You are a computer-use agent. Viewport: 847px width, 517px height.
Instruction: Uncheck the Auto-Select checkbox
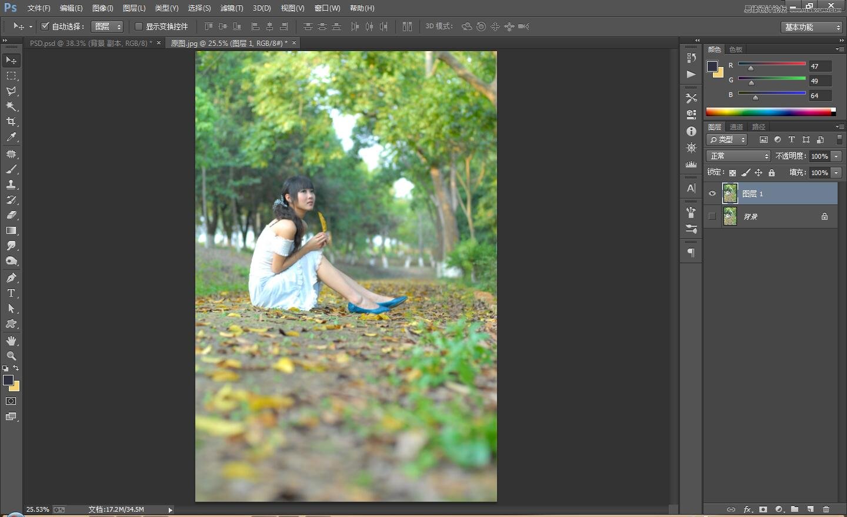coord(45,26)
